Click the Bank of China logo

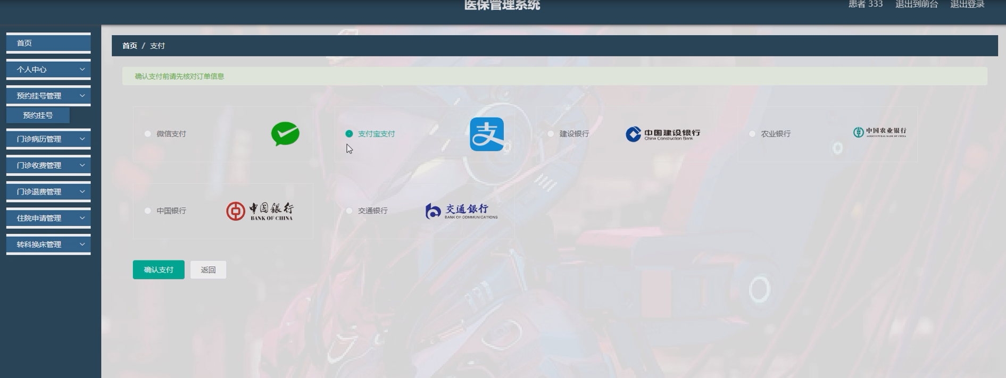(260, 211)
